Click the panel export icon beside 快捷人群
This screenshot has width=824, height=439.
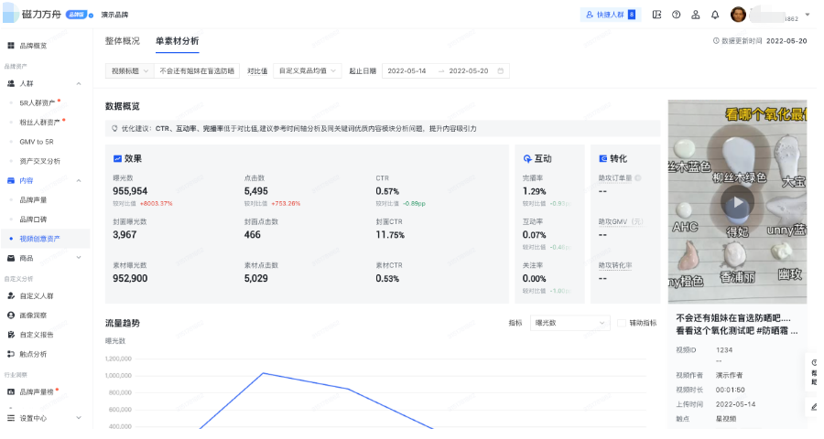[656, 15]
